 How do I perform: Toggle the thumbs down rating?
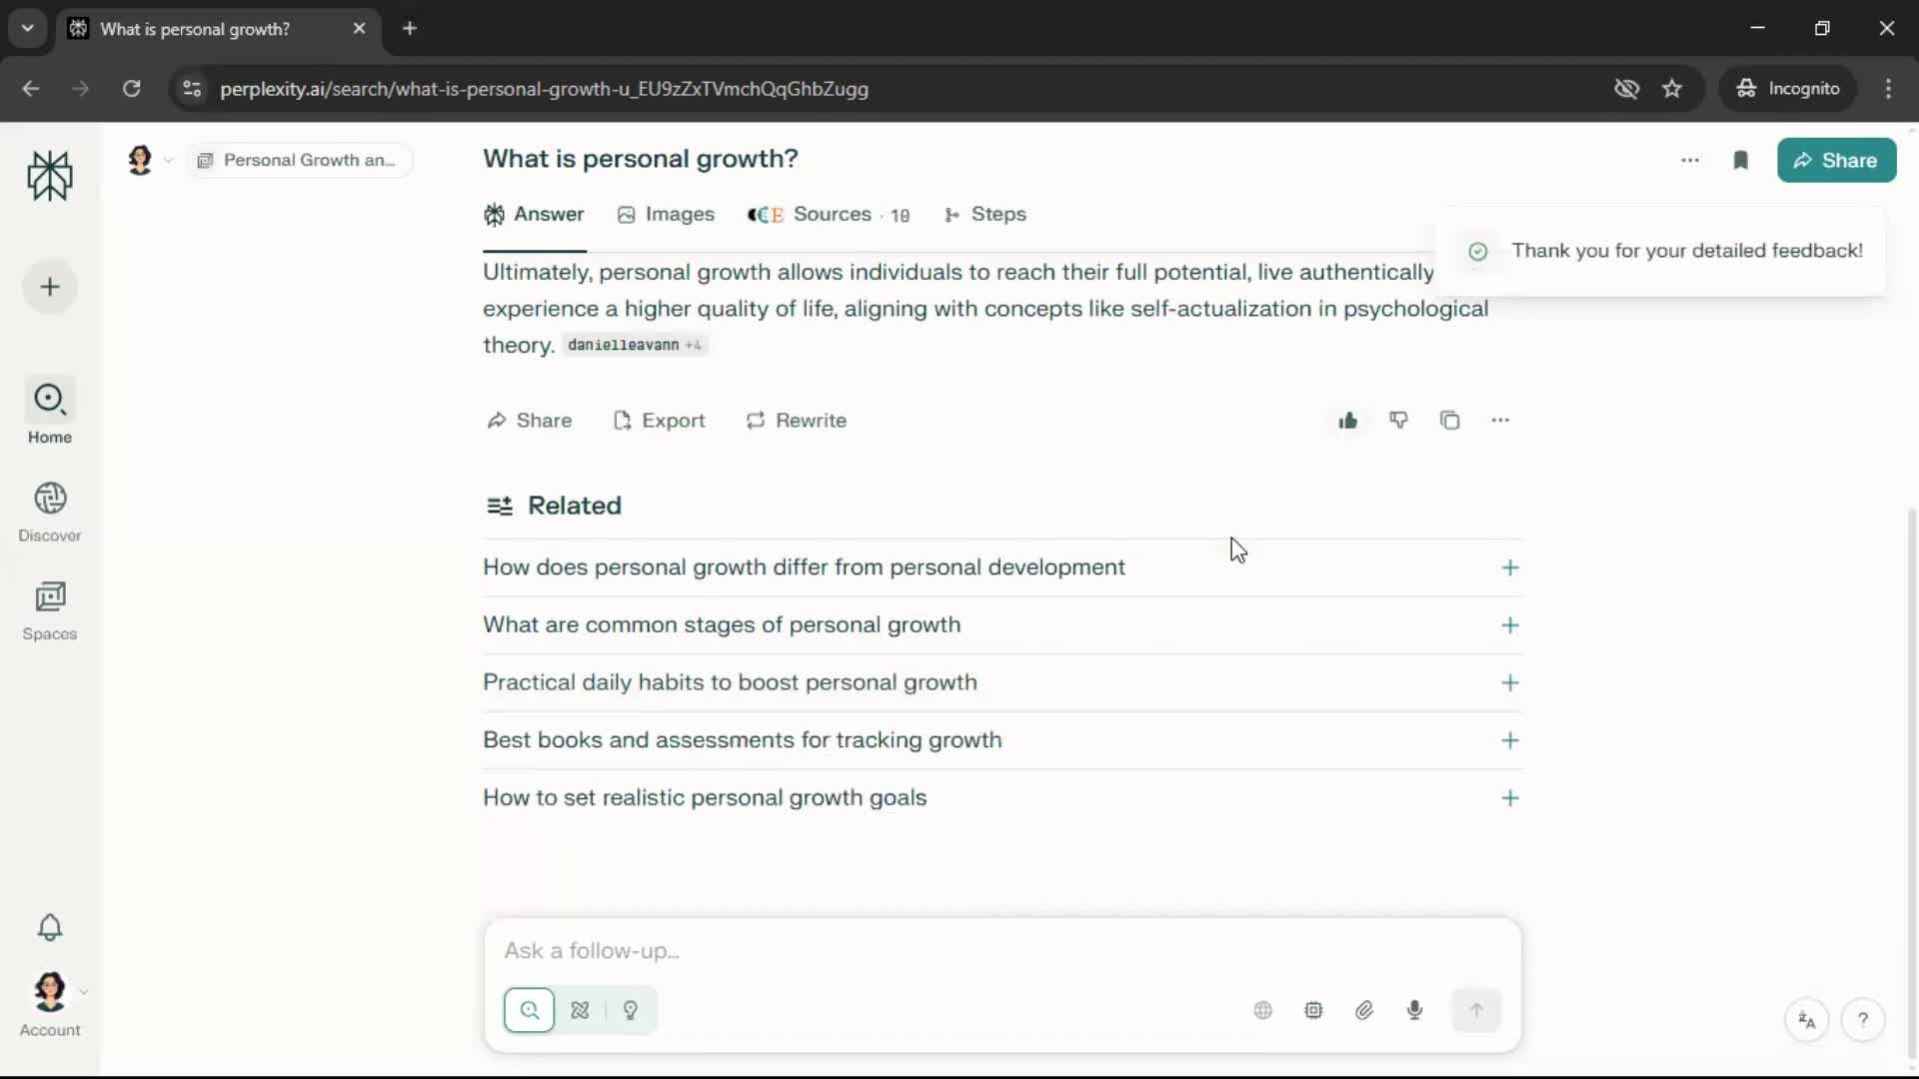(x=1398, y=421)
